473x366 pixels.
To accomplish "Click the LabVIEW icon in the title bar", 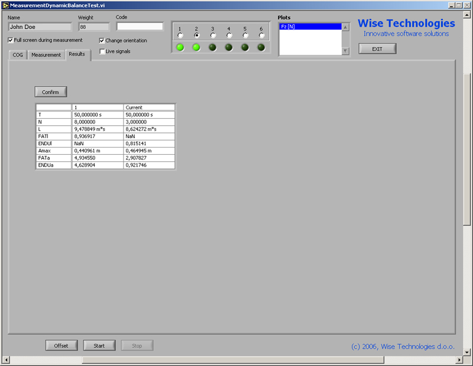I will (x=5, y=5).
